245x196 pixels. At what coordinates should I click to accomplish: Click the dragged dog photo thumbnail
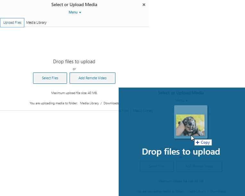pos(190,125)
